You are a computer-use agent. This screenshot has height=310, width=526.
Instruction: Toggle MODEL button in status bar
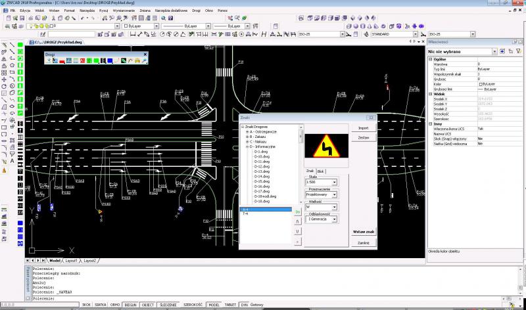click(x=214, y=305)
